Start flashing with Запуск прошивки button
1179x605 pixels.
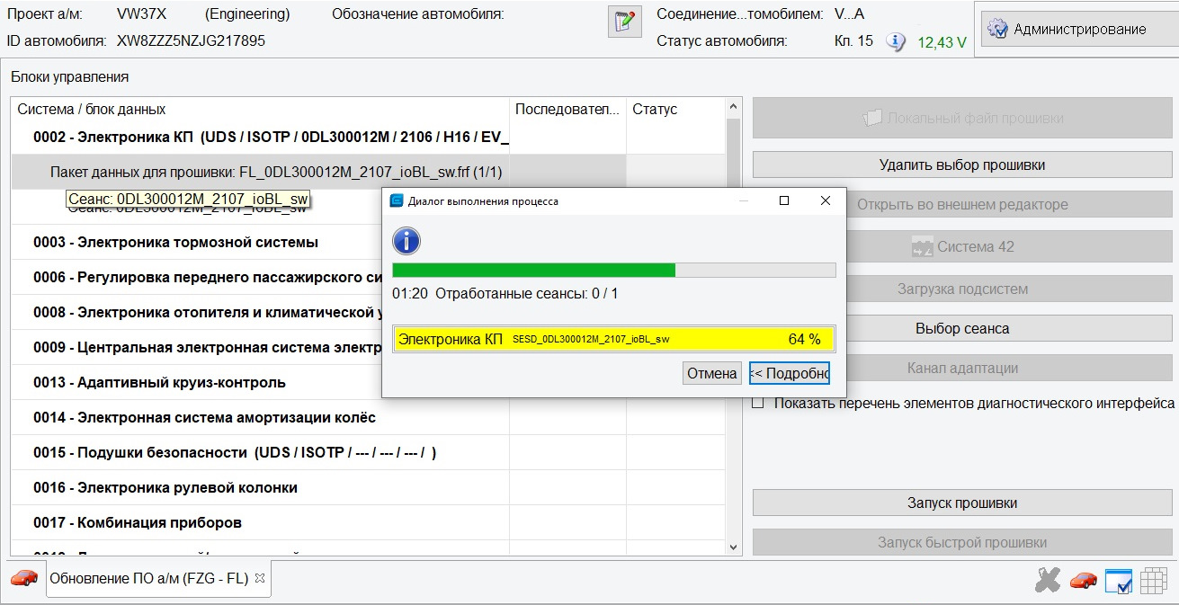point(962,503)
